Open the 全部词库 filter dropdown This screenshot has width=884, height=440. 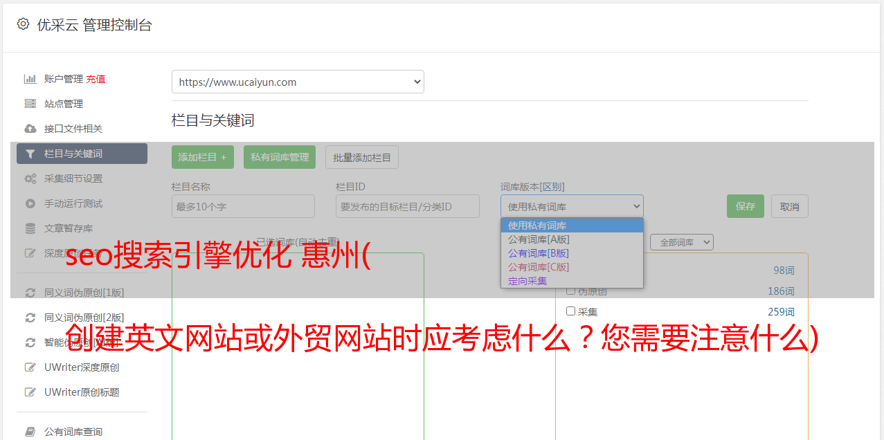coord(681,242)
